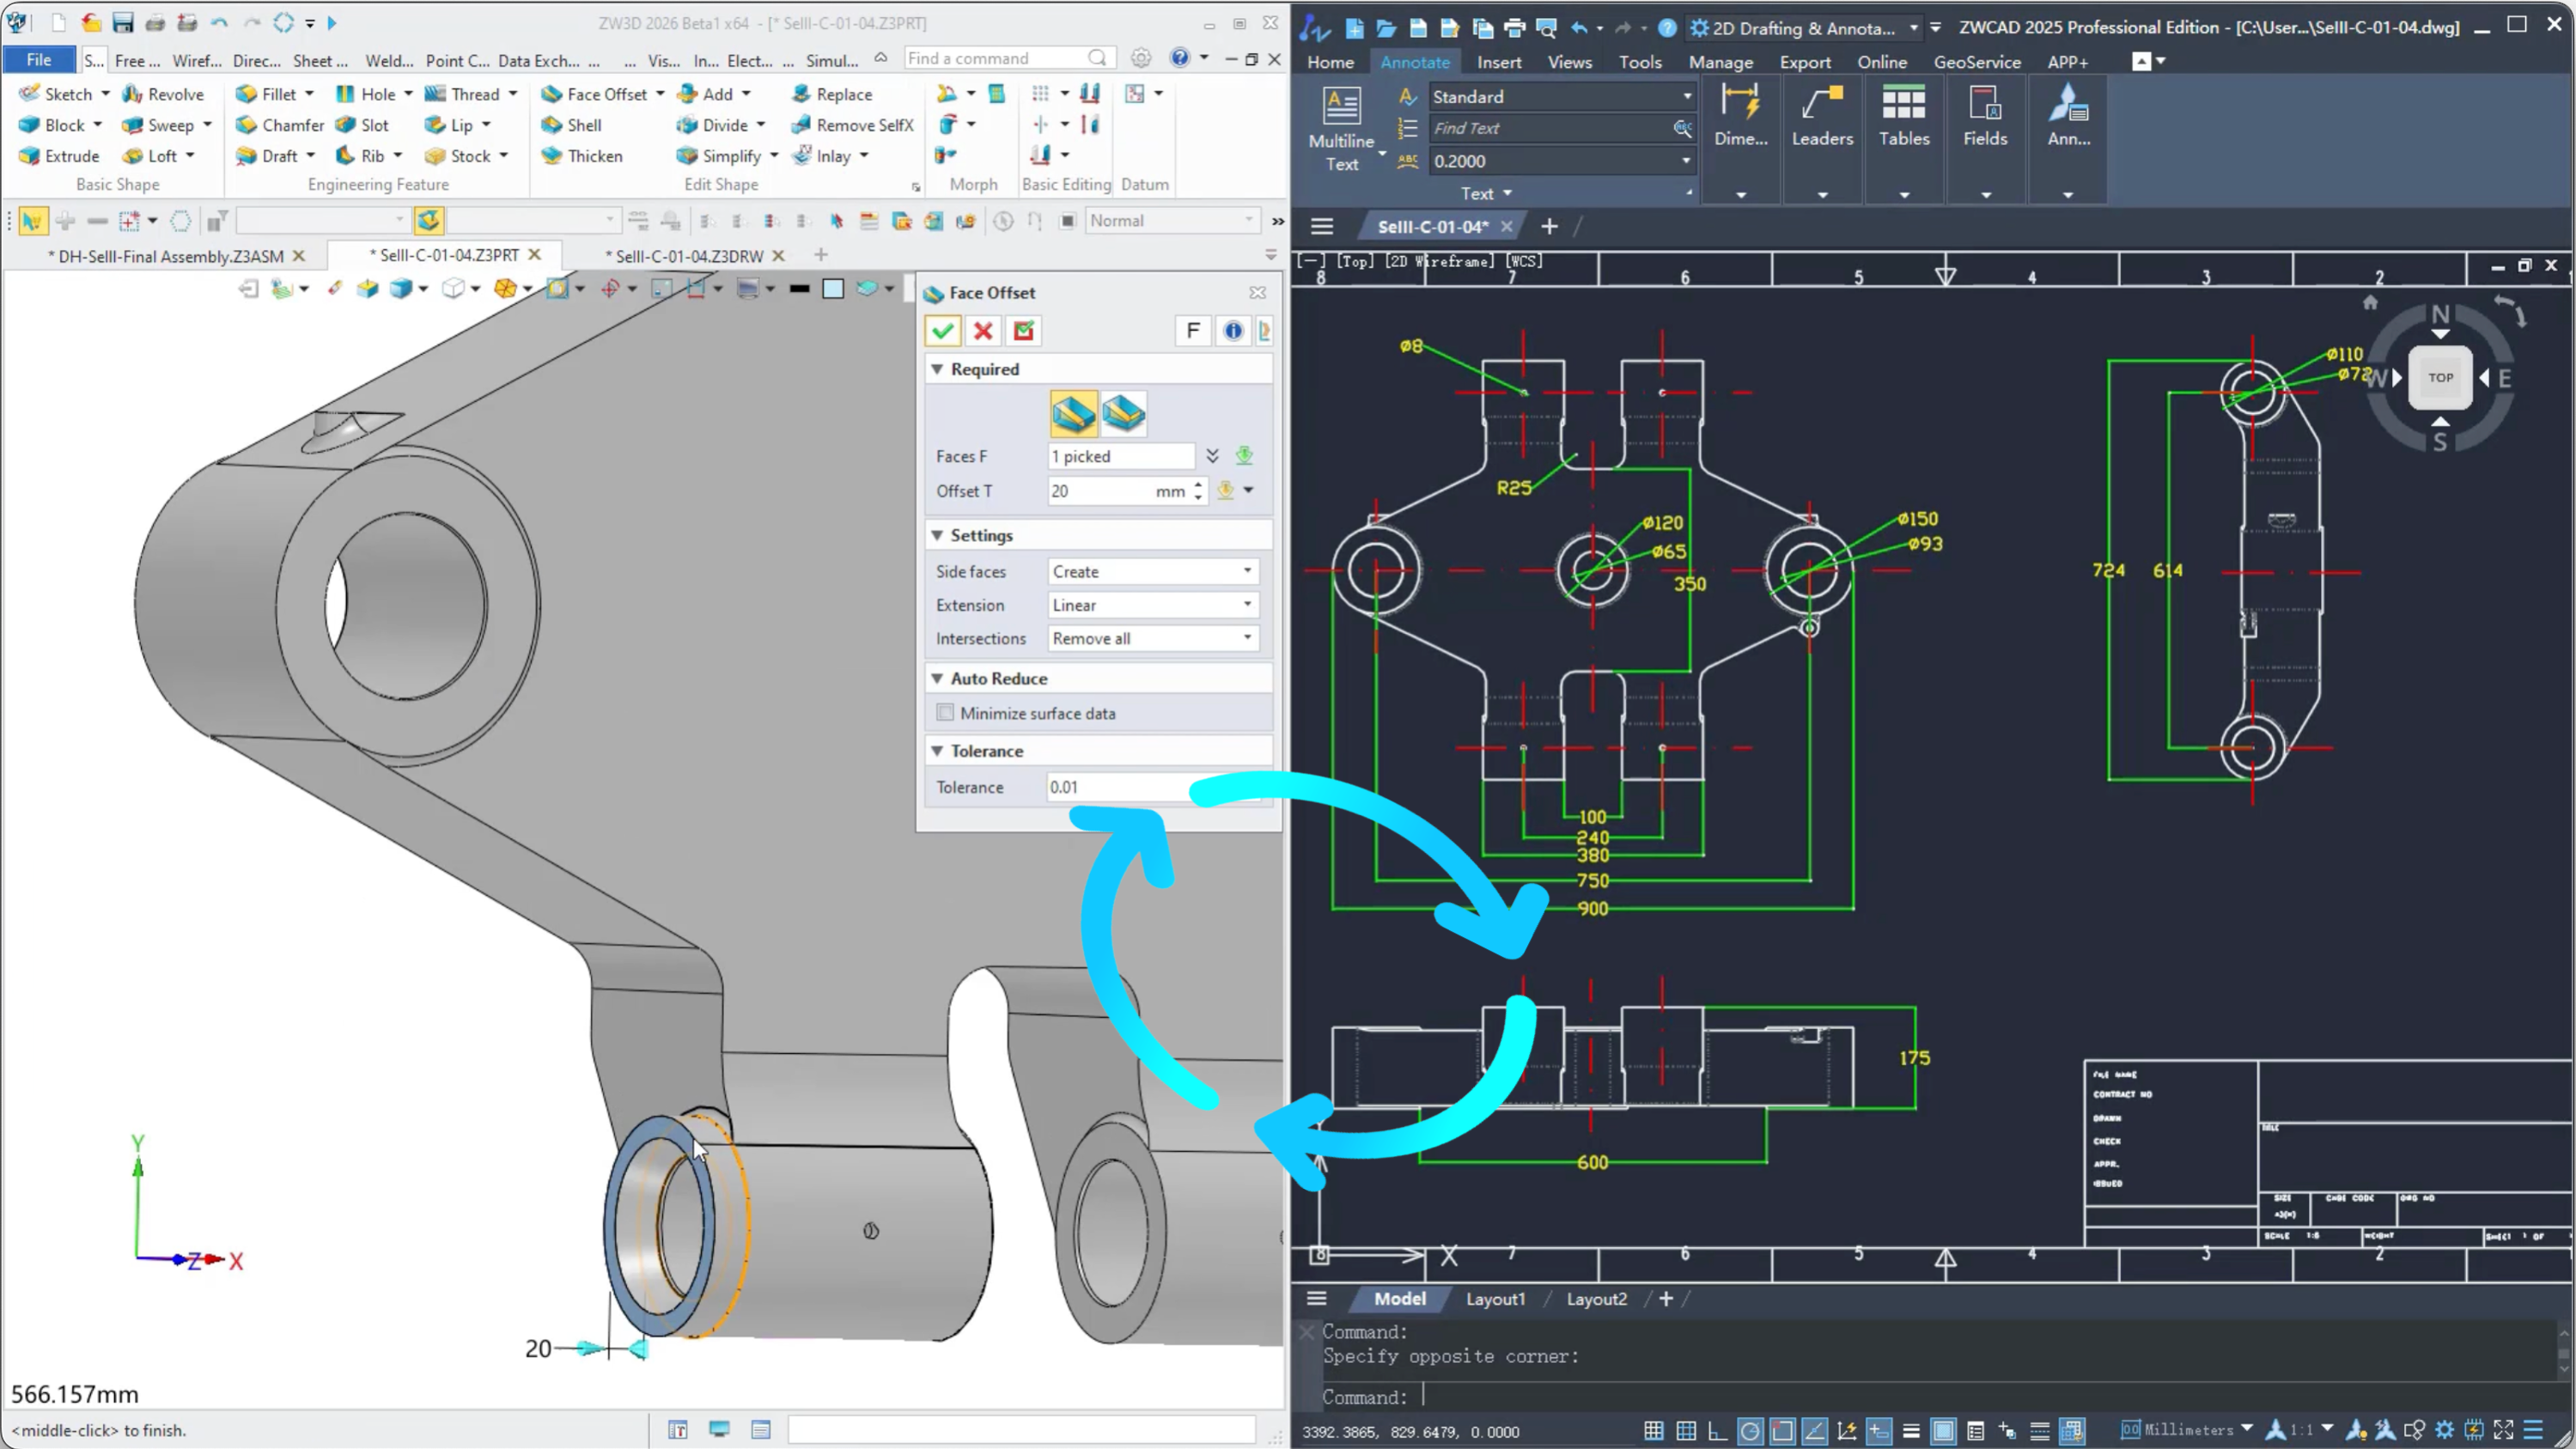
Task: Cancel Face Offset with the red X
Action: (983, 331)
